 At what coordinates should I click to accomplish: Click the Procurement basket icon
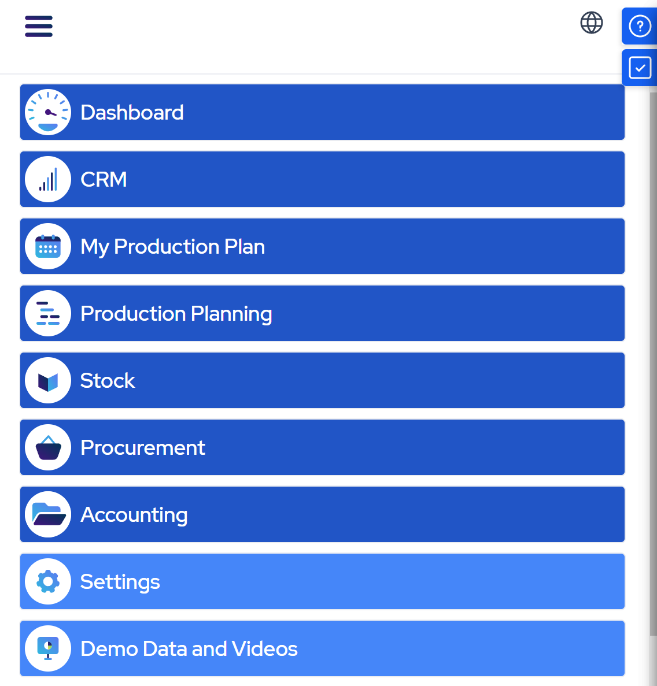click(x=48, y=447)
